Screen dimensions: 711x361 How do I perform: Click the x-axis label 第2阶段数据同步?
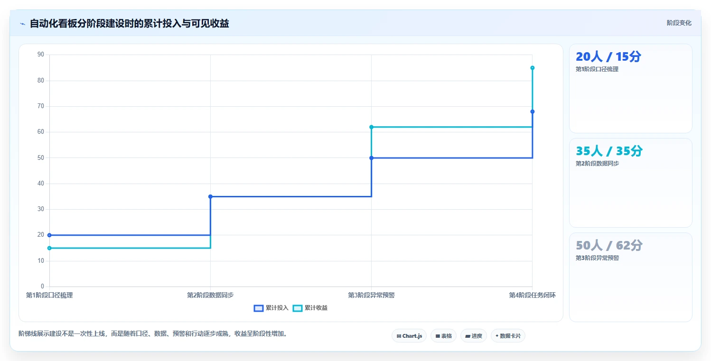click(210, 295)
